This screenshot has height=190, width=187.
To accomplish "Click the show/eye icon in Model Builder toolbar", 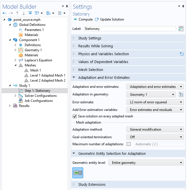I will 30,13.
